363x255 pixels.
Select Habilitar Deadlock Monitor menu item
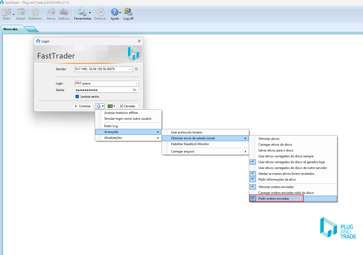pos(190,144)
